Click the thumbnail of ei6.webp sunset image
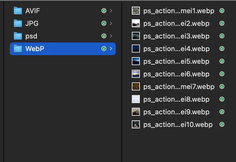This screenshot has width=236, height=162. coord(136,74)
